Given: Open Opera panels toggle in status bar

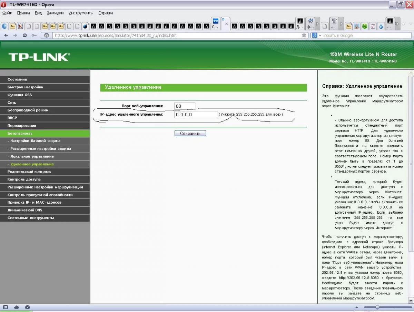Looking at the screenshot, I should (x=5, y=307).
